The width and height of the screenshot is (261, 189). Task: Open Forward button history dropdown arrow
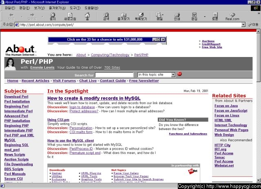pos(42,17)
